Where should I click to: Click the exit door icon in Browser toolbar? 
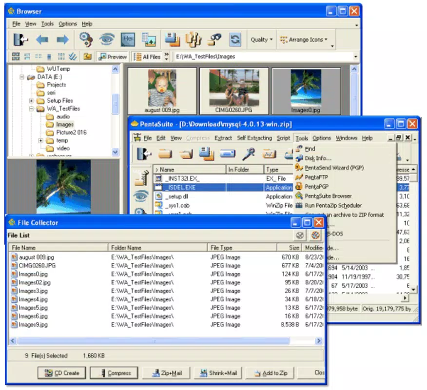pos(20,40)
